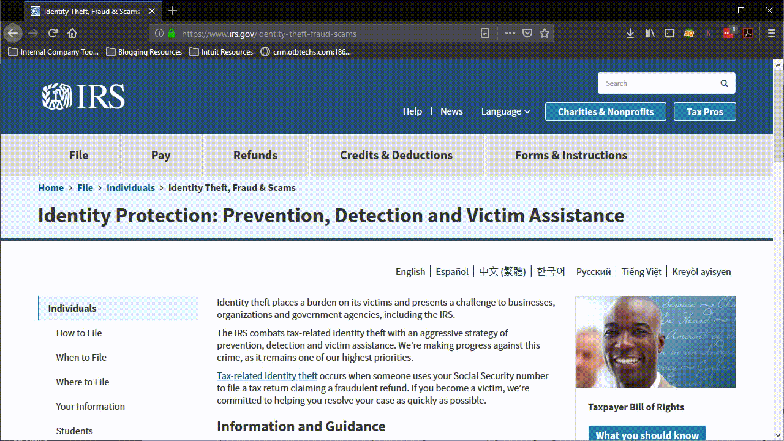This screenshot has height=441, width=784.
Task: Open Forms & Instructions menu
Action: 571,155
